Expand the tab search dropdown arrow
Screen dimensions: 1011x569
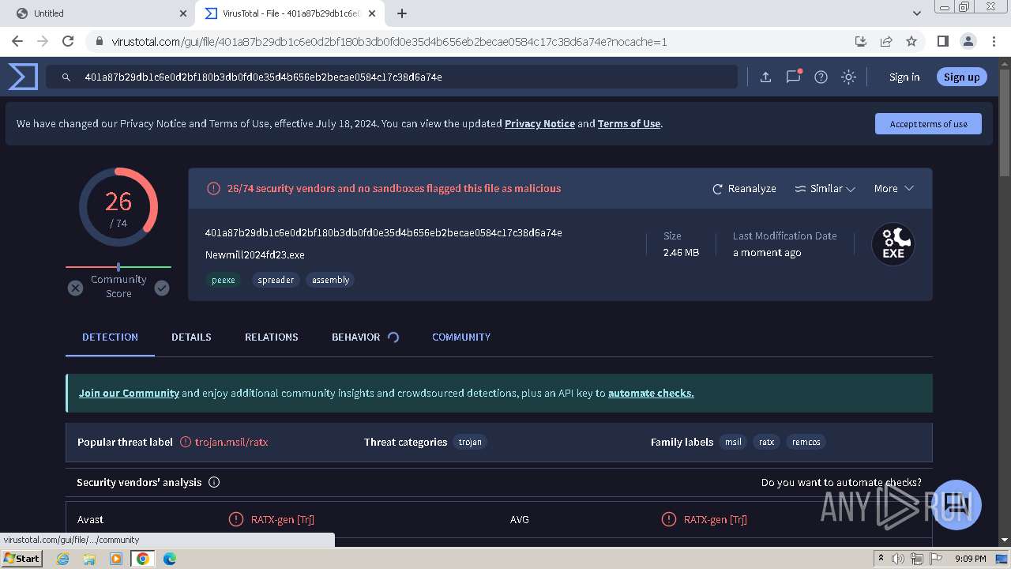coord(916,13)
